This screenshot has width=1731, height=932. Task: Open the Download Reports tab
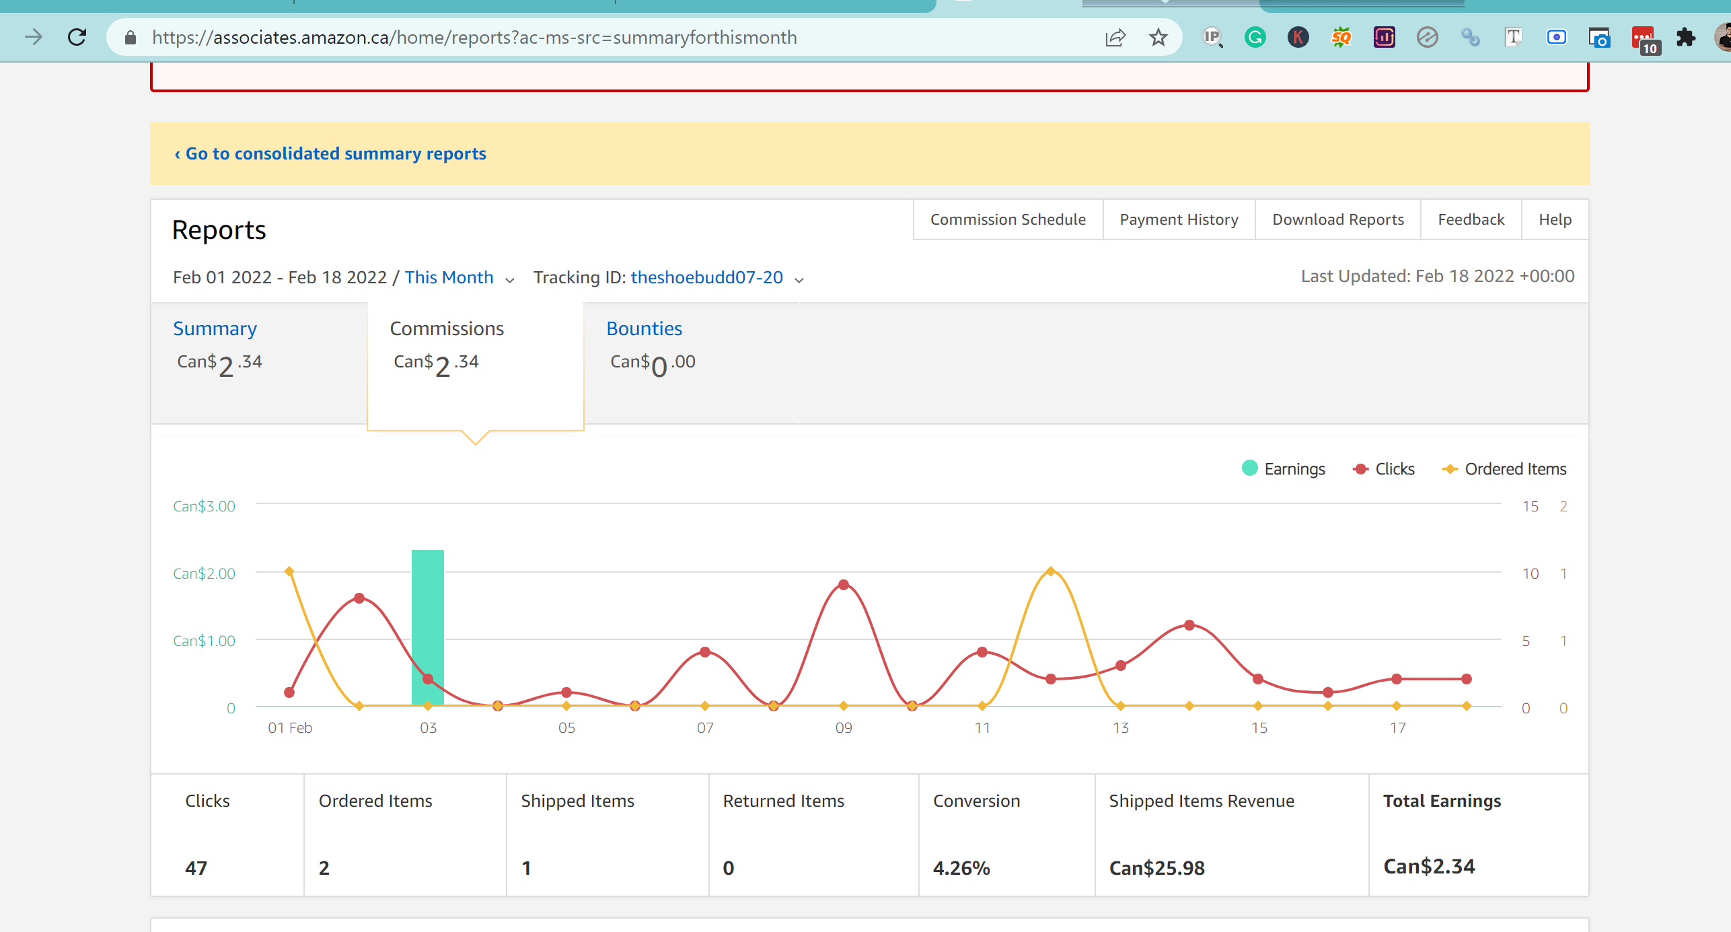tap(1338, 219)
